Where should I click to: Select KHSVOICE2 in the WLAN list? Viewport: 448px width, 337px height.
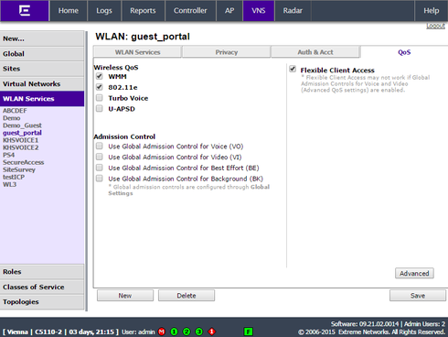pyautogui.click(x=21, y=147)
